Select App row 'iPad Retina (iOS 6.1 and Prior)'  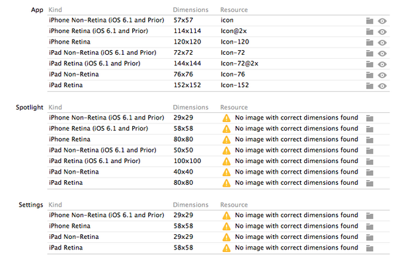coord(218,63)
